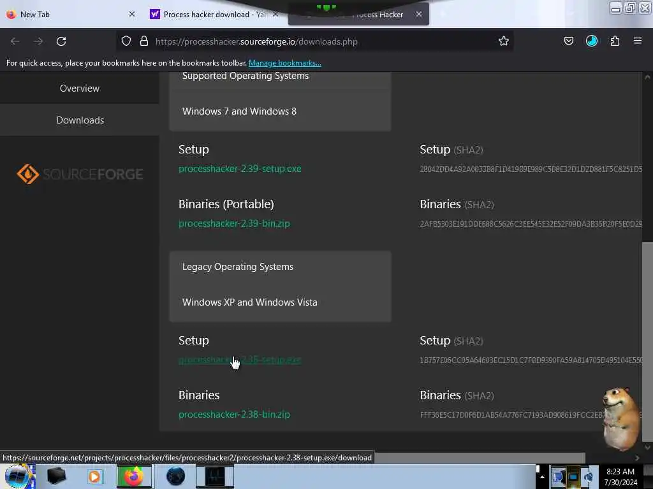The width and height of the screenshot is (653, 489).
Task: Close the New Tab tab
Action: [132, 14]
